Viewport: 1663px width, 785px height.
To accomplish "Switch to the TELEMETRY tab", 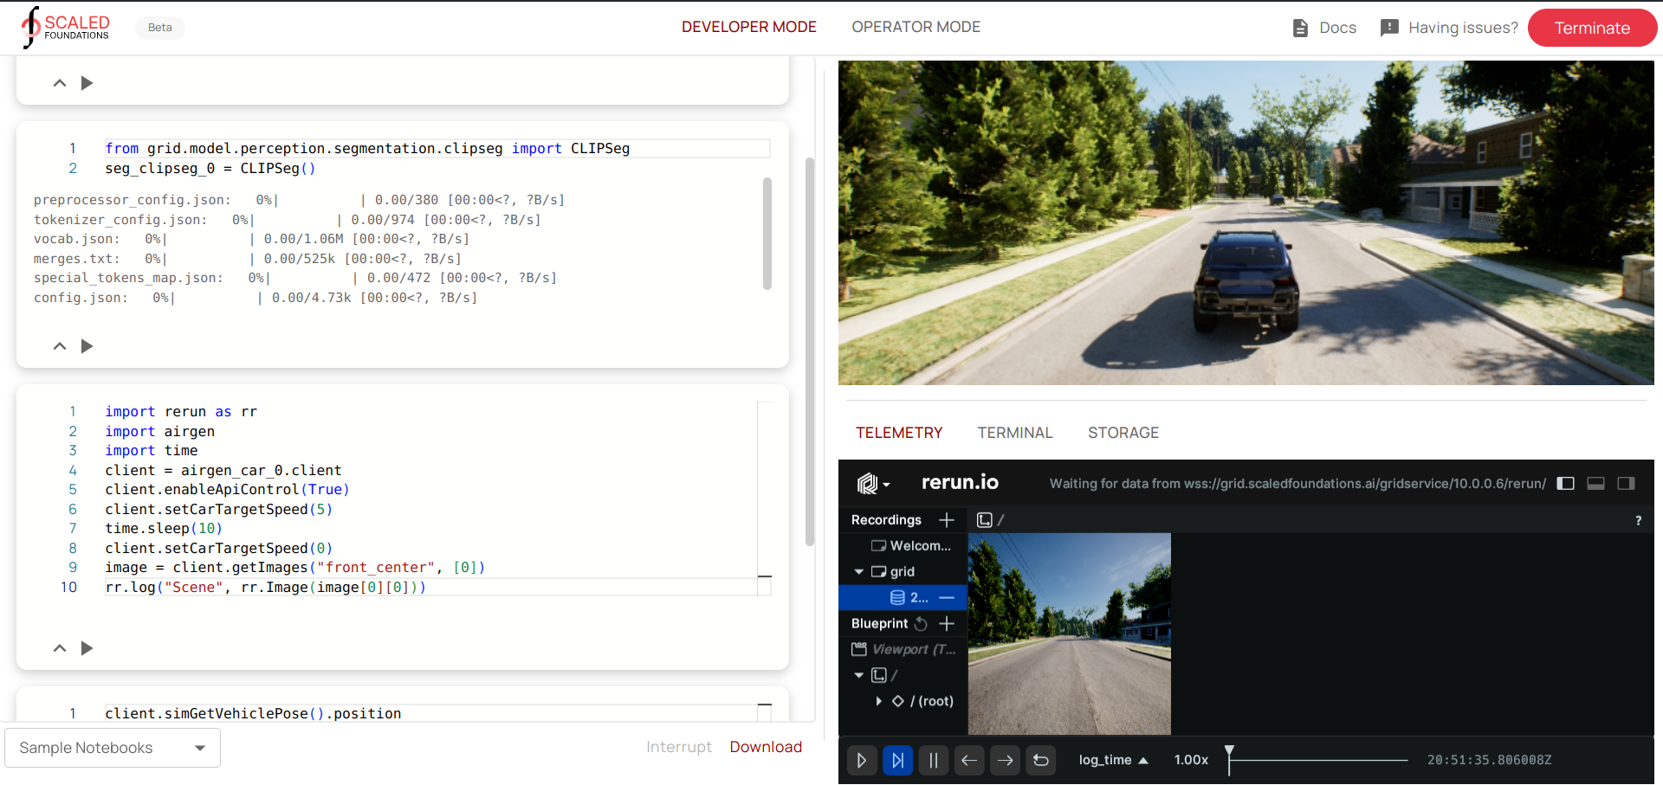I will pos(899,433).
